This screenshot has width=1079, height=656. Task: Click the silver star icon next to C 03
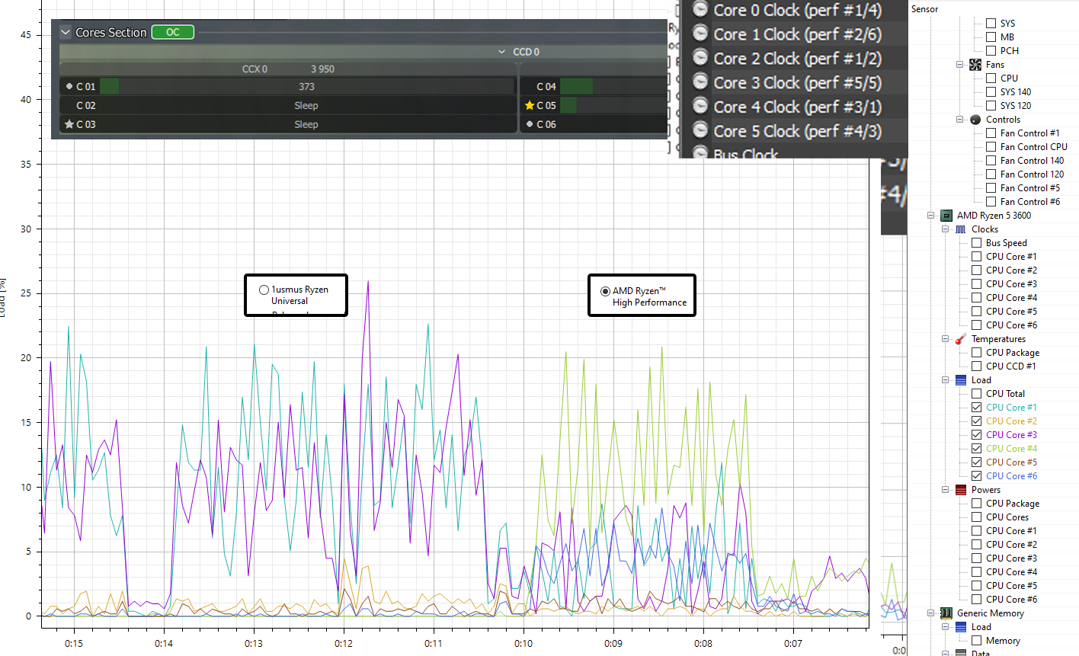(x=69, y=124)
